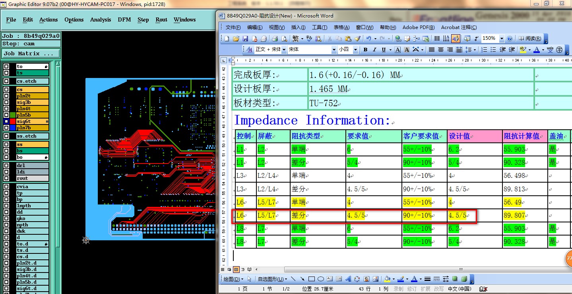Insert an Excel spreadsheet in Word

[x=425, y=39]
